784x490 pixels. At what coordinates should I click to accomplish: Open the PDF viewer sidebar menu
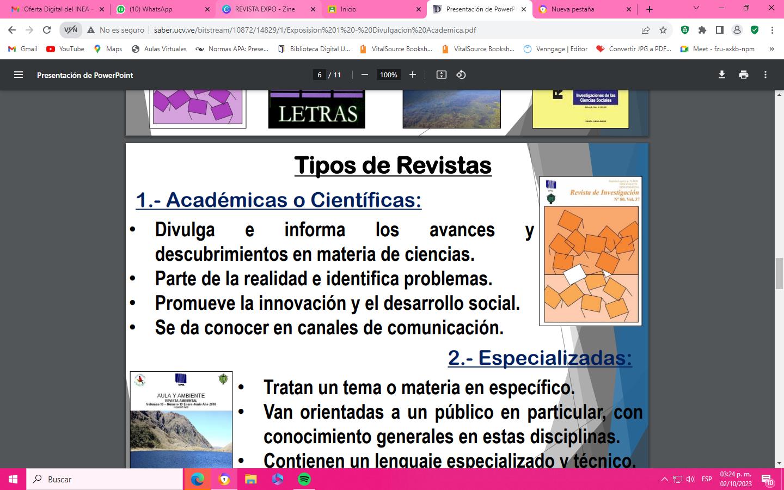pyautogui.click(x=19, y=75)
